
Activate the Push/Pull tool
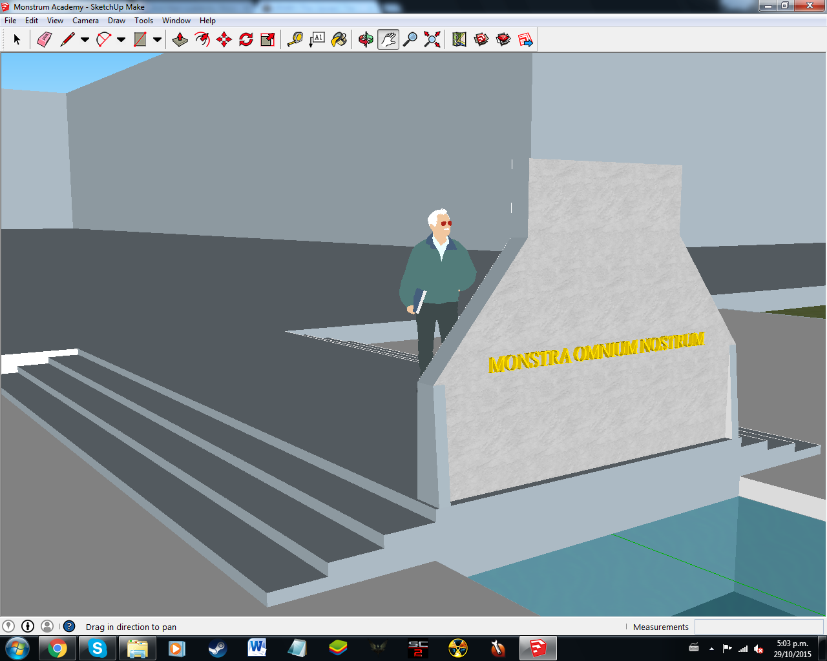point(180,40)
